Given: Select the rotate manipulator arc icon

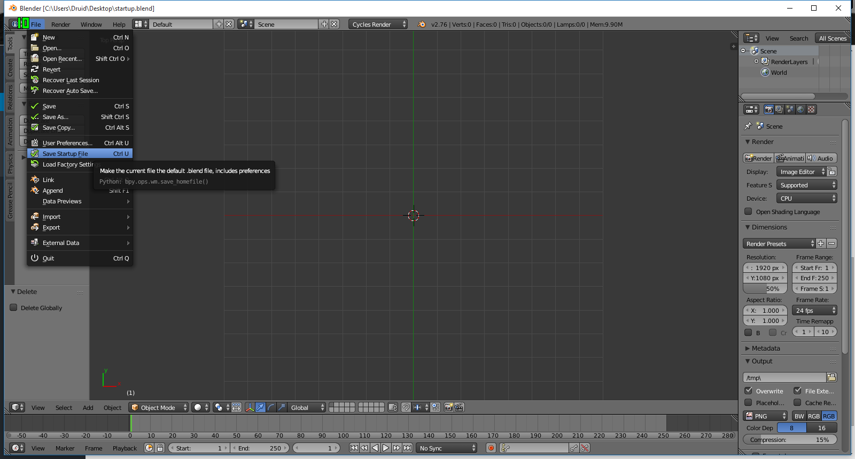Looking at the screenshot, I should [271, 407].
